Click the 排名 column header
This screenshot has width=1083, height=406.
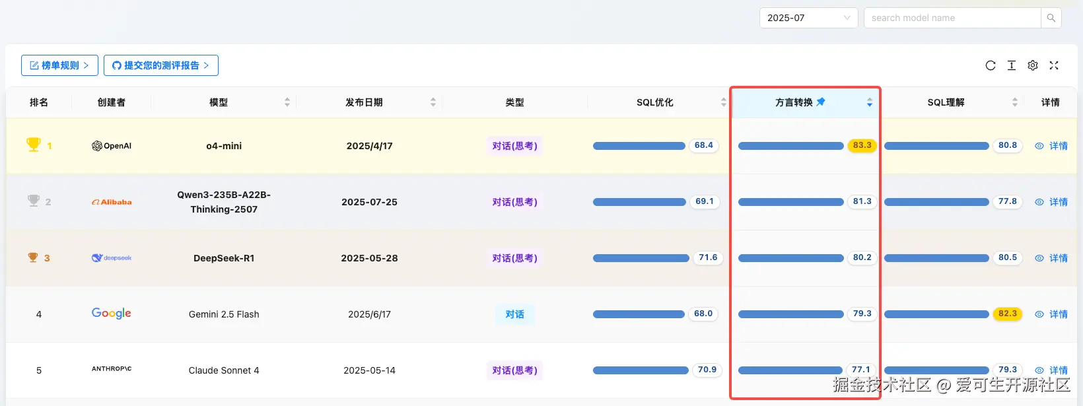[39, 102]
